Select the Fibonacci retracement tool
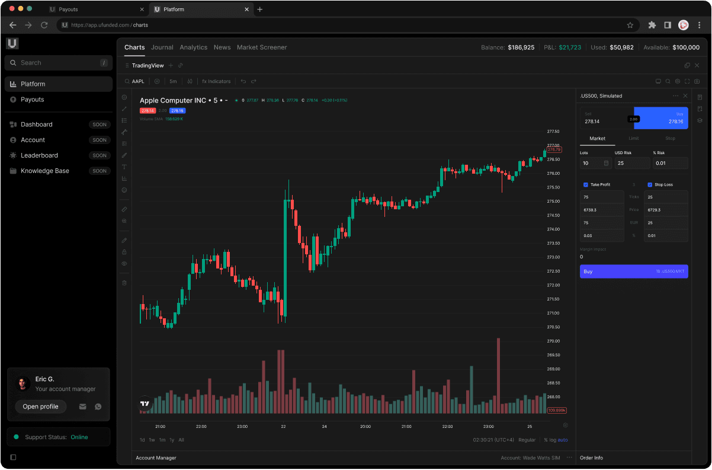712x470 pixels. (124, 120)
